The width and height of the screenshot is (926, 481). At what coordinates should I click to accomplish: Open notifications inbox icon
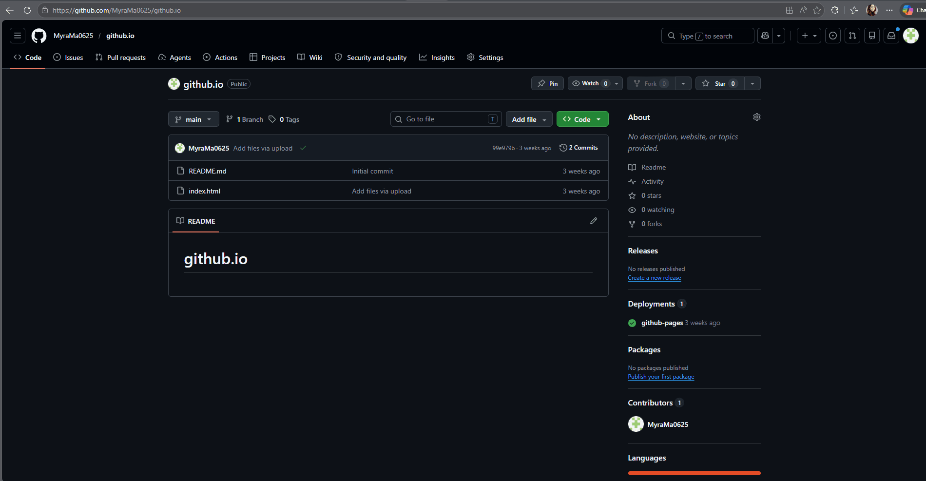click(891, 36)
